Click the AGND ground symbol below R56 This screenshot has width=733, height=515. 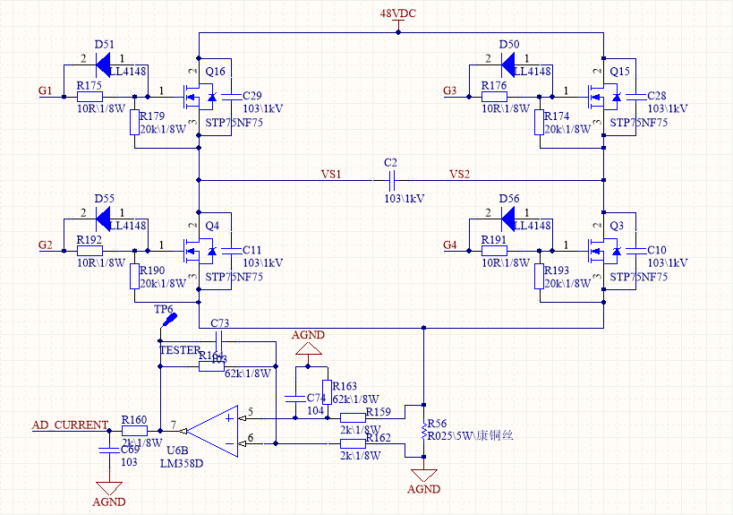point(422,475)
